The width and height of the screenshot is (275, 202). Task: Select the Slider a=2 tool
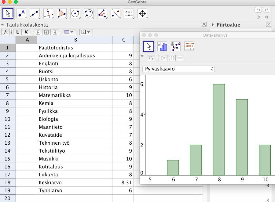click(129, 13)
